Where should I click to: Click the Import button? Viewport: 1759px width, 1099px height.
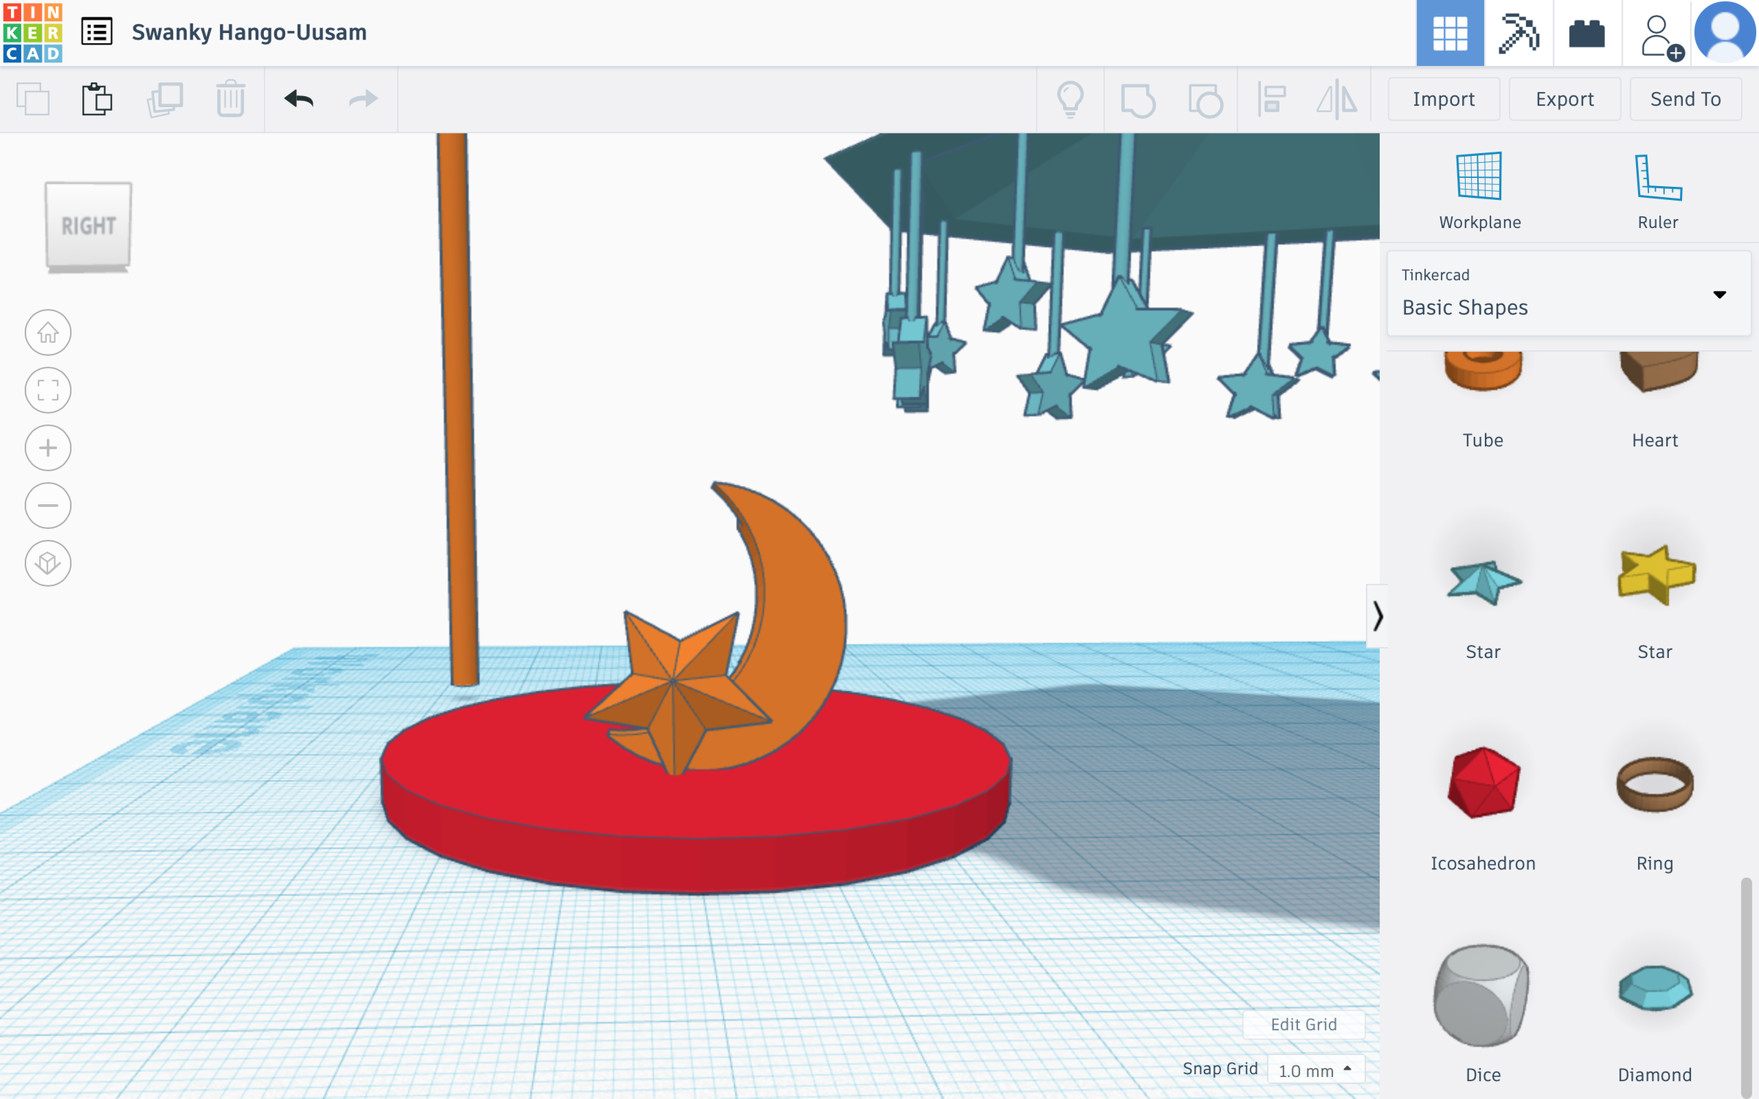(x=1443, y=99)
